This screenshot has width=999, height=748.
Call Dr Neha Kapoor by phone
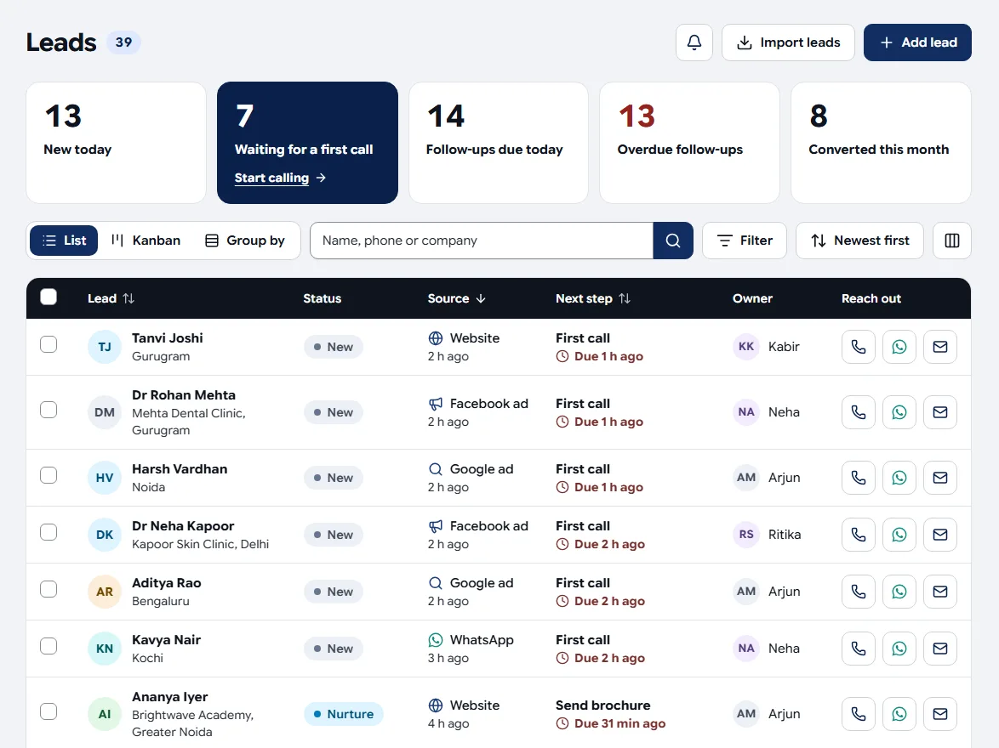coord(859,535)
